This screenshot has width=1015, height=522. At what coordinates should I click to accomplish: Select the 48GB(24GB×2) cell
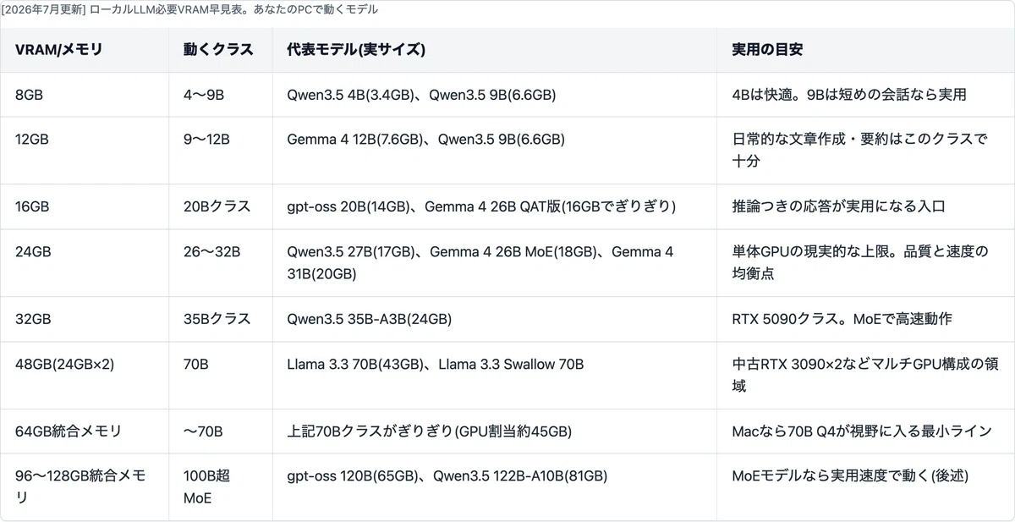pos(85,376)
